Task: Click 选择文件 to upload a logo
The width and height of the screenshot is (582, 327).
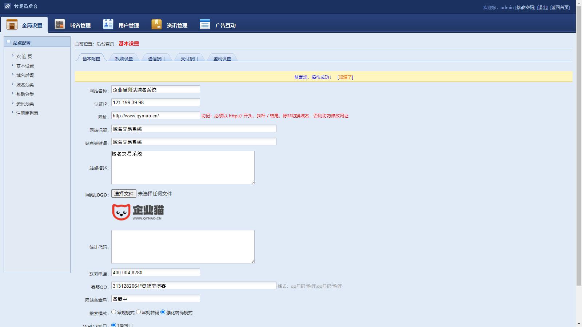Action: tap(123, 194)
